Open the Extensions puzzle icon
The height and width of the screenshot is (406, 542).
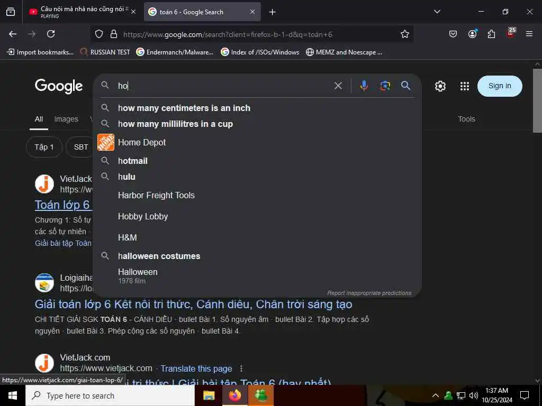(491, 34)
